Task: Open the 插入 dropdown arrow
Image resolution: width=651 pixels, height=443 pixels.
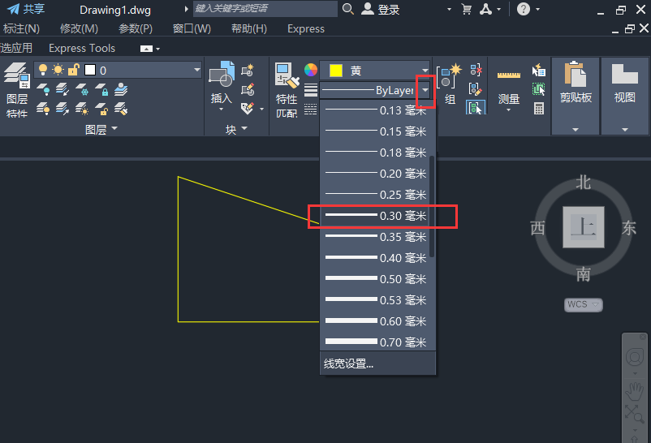Action: tap(222, 110)
